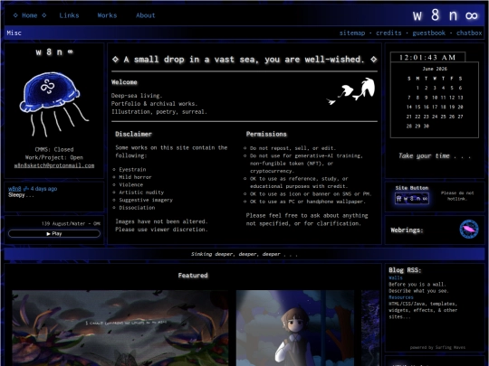Open the sitemap link
Viewport: 489px width, 366px height.
tap(352, 33)
